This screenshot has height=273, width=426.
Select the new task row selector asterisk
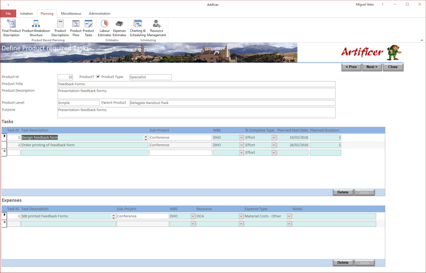[4, 152]
